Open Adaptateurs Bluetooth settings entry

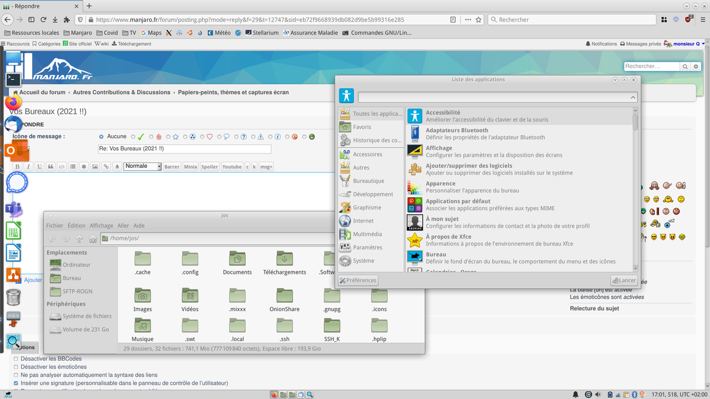pyautogui.click(x=520, y=134)
